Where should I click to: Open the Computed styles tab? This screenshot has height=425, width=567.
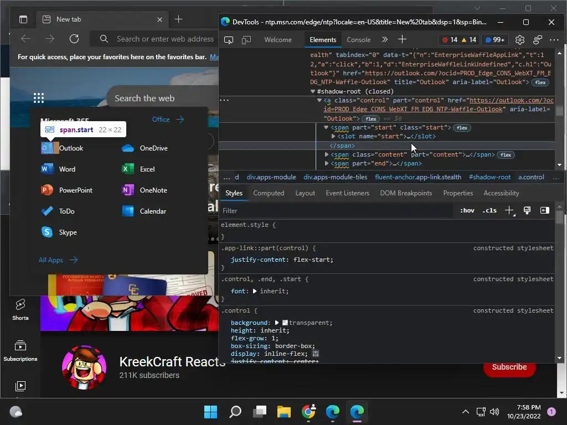[269, 193]
